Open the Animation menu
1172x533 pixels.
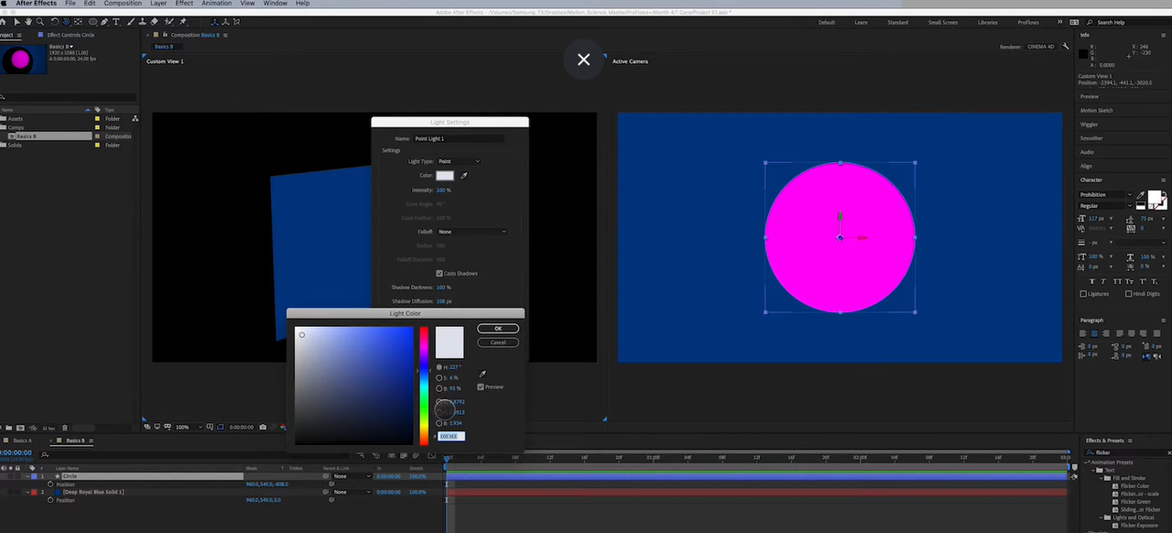pos(217,4)
